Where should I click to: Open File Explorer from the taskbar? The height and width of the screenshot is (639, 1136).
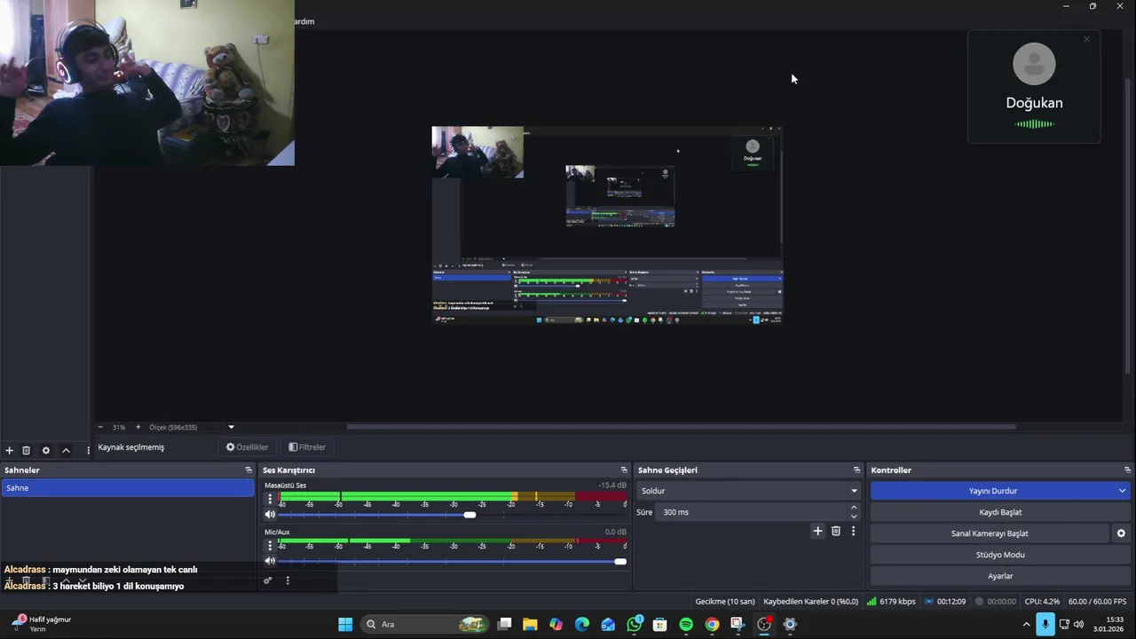click(530, 624)
